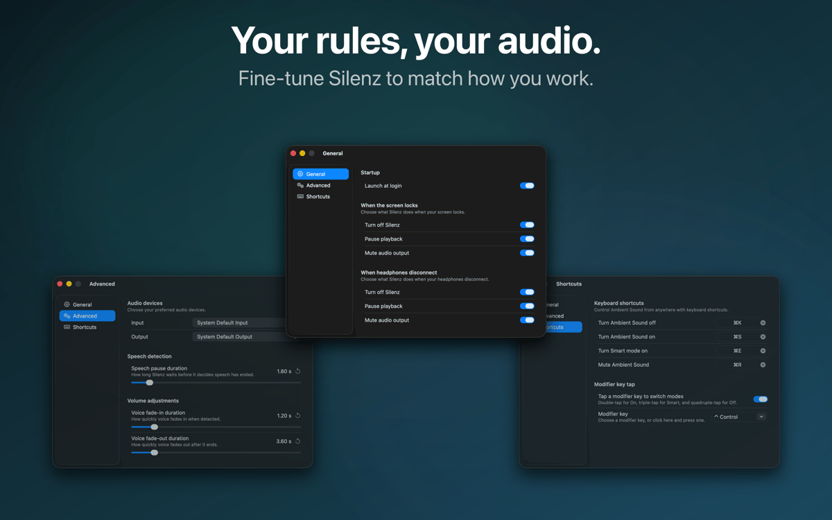Disable the modifier key tap toggle
The image size is (832, 520).
[x=760, y=399]
